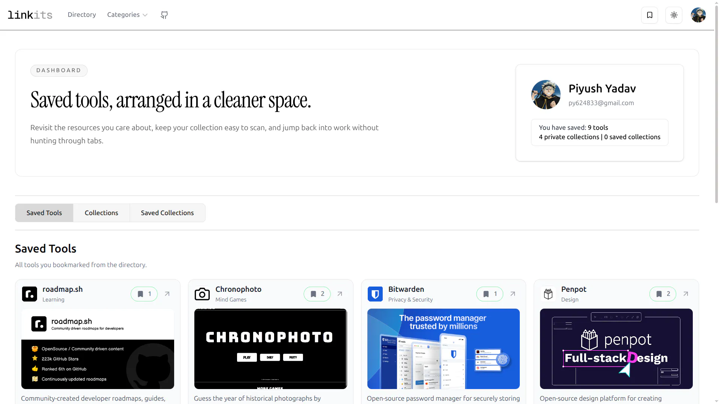Open roadmap.sh external link arrow

[167, 294]
